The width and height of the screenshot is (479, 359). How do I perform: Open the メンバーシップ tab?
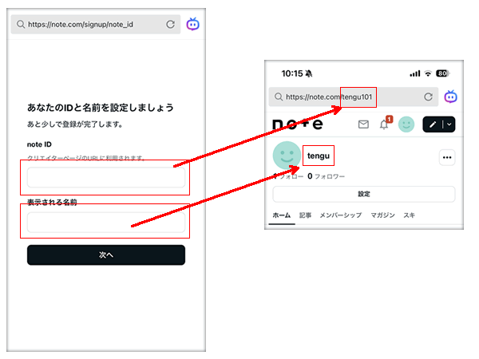341,215
